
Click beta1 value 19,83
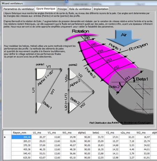[98, 145]
